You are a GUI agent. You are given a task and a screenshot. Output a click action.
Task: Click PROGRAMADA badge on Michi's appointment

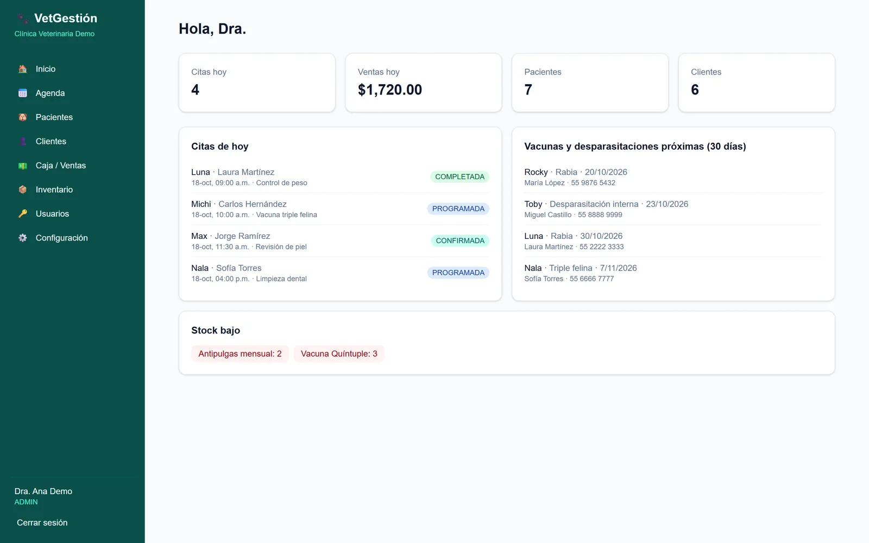click(x=458, y=209)
